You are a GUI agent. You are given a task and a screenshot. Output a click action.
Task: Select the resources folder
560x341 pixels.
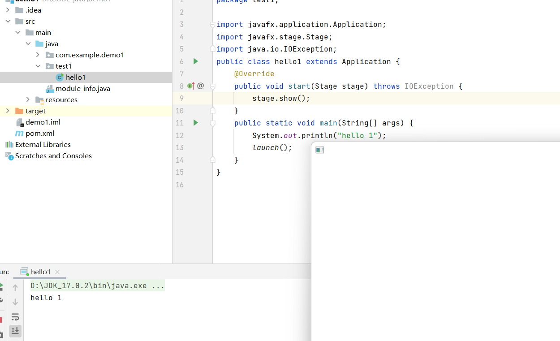[86, 99]
